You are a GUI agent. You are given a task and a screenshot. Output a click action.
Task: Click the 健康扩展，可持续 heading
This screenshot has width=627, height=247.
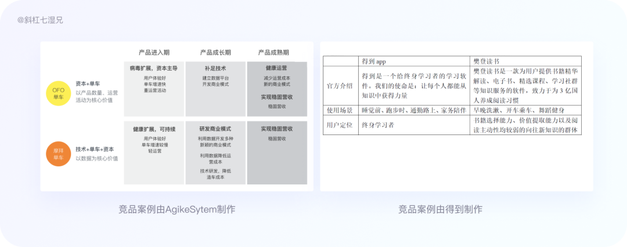click(x=154, y=129)
